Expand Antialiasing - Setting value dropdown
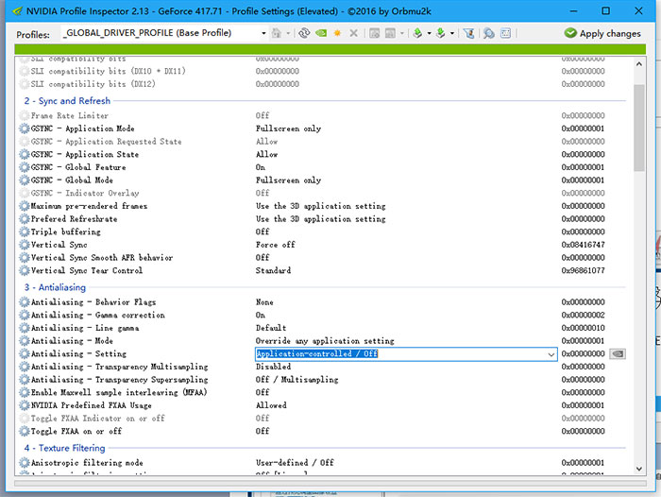The width and height of the screenshot is (661, 497). pos(551,354)
